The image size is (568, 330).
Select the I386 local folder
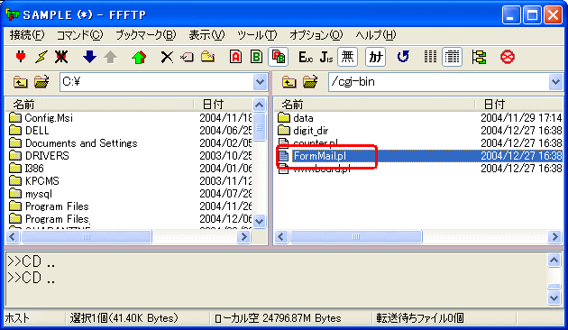point(34,169)
